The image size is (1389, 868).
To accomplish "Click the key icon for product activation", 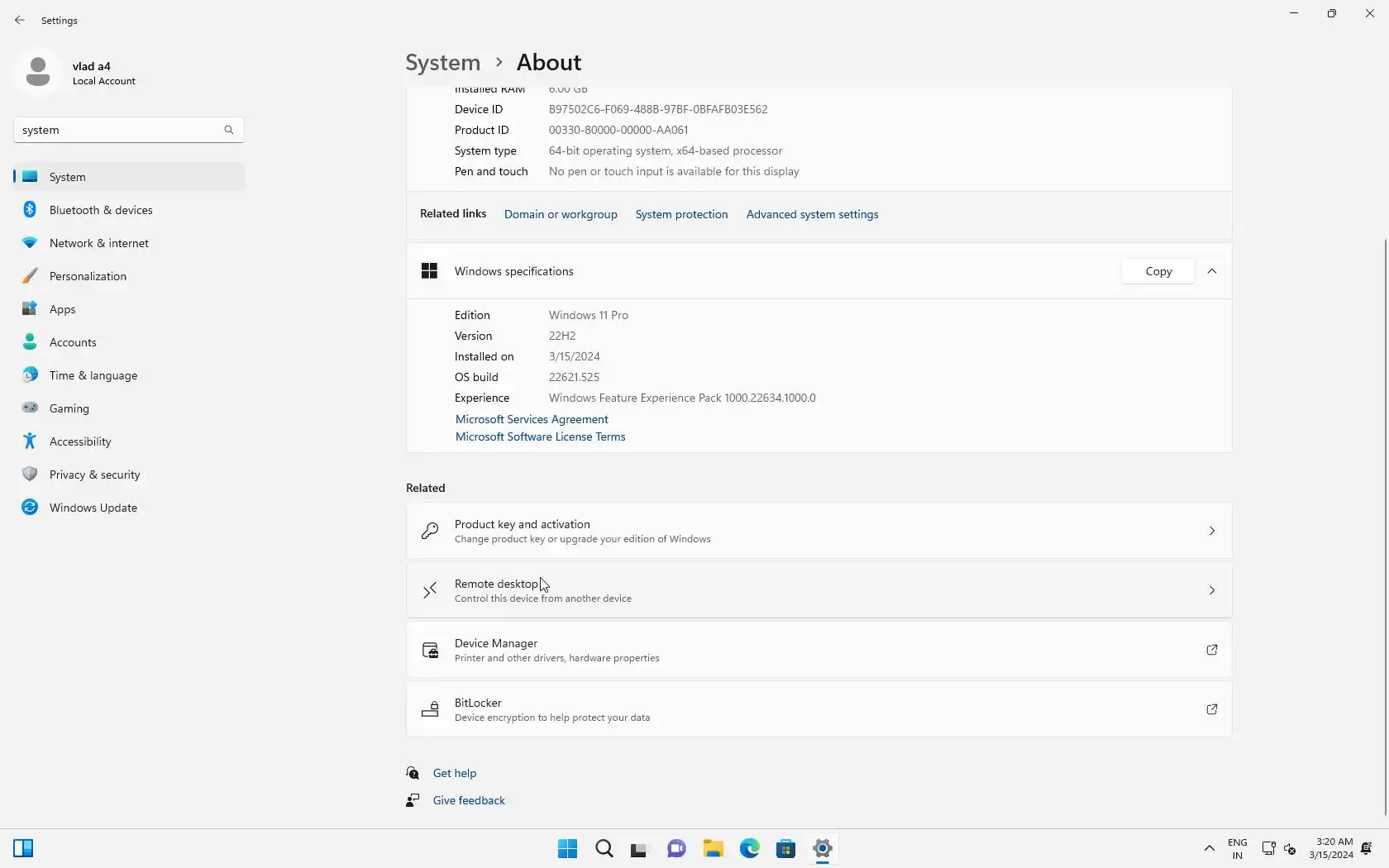I will (430, 531).
